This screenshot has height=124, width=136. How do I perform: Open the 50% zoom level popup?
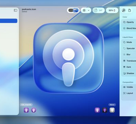[x=112, y=10]
